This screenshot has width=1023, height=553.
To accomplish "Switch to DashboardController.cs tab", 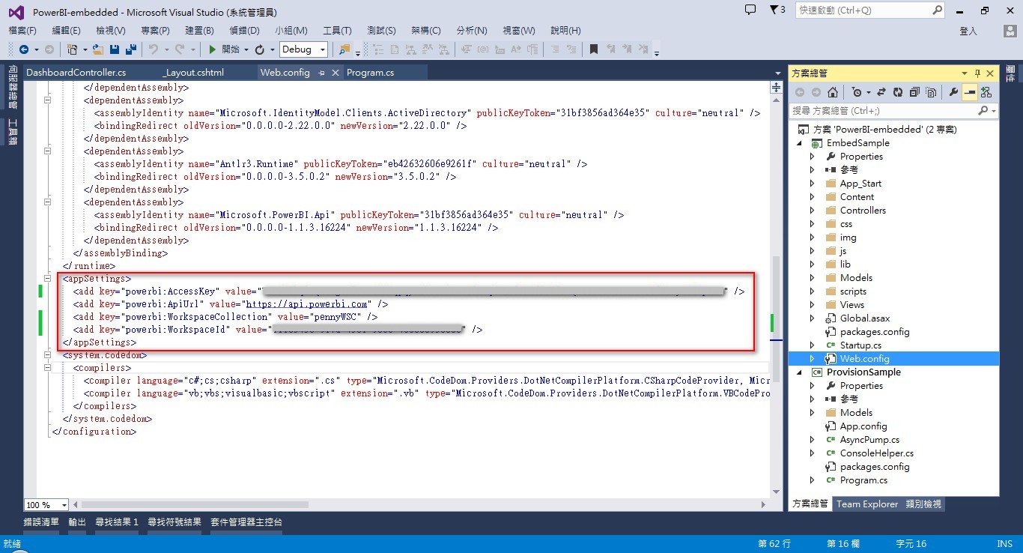I will pos(76,73).
